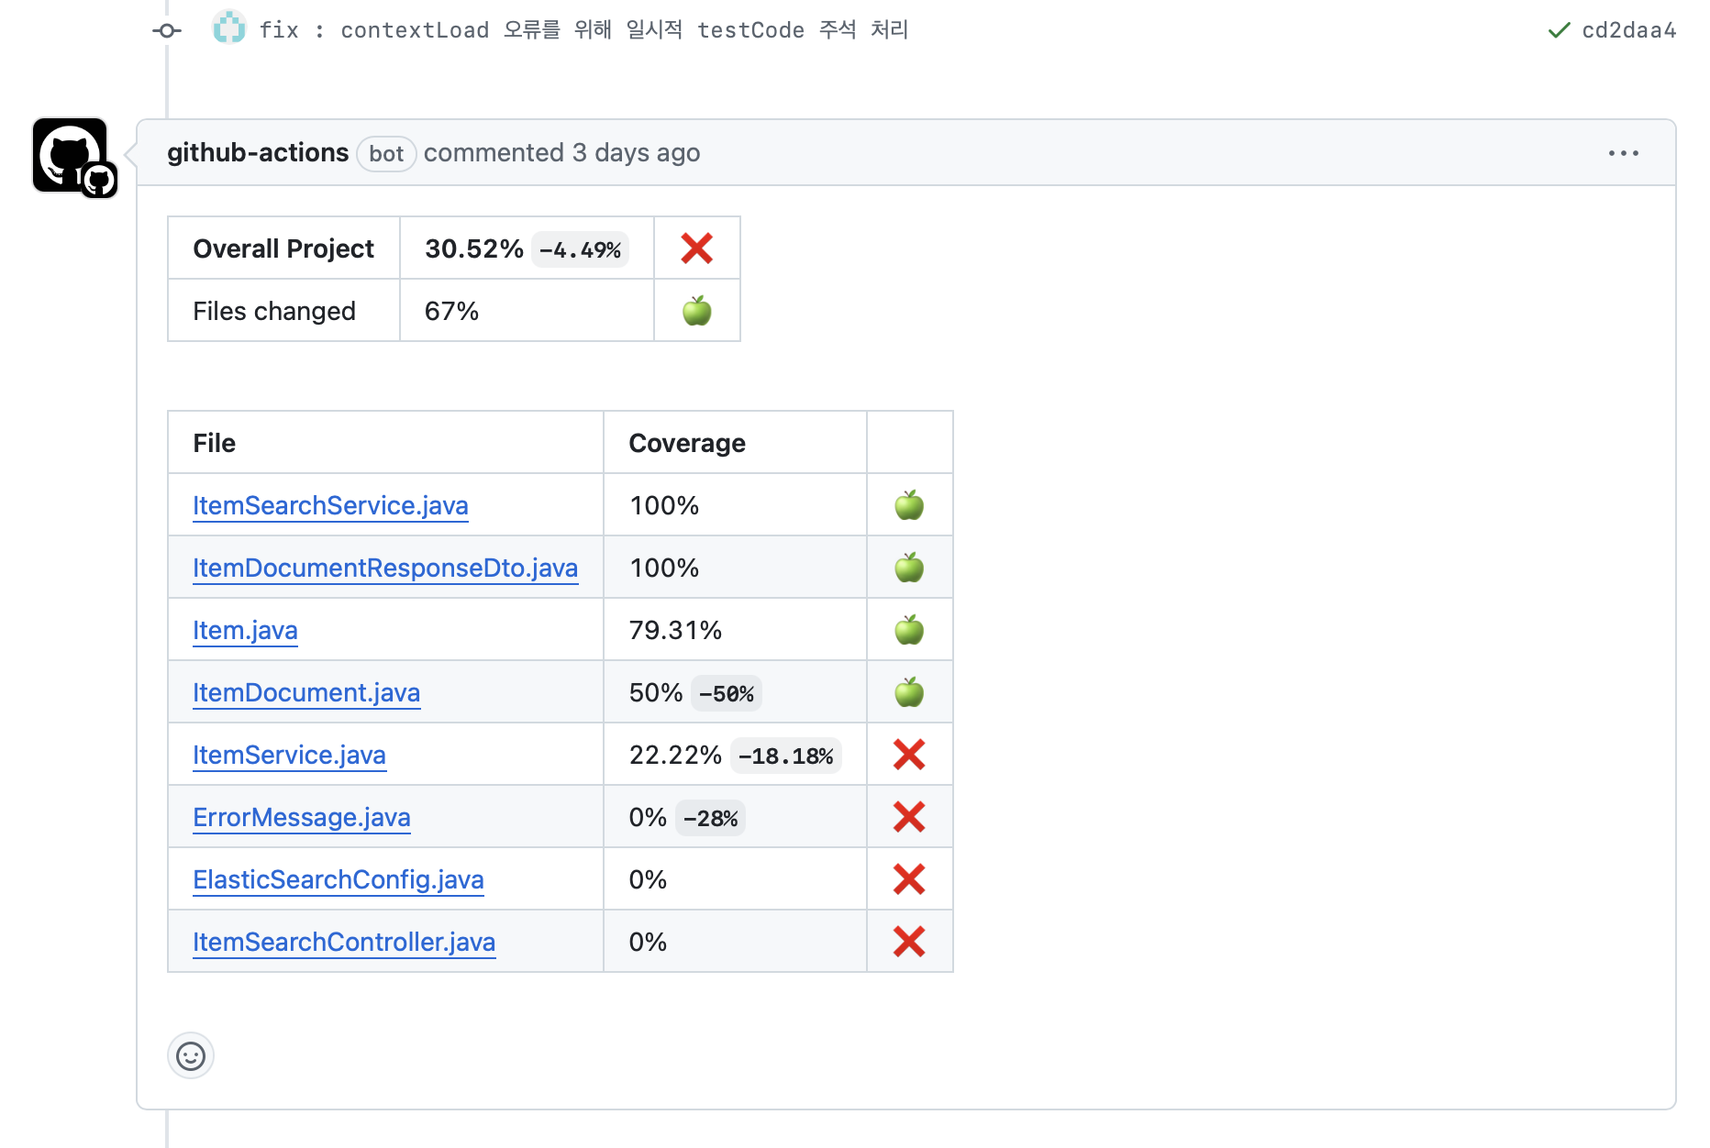Add a reaction with the smiley button

coord(191,1056)
